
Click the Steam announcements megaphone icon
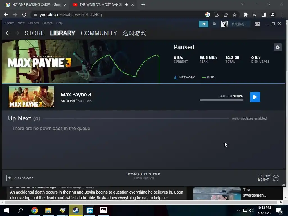pos(204,24)
